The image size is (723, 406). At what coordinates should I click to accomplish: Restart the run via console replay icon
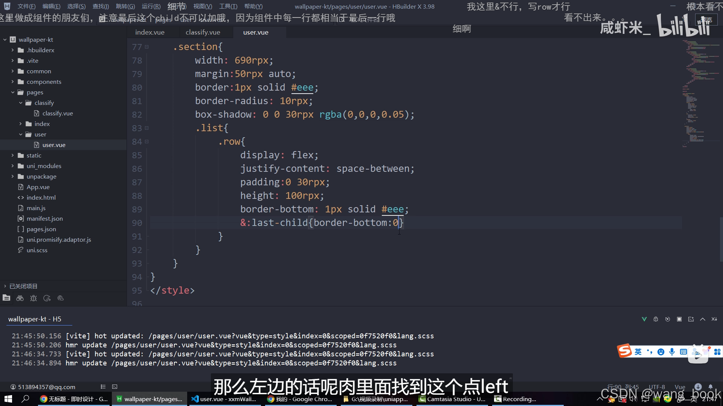tap(668, 319)
